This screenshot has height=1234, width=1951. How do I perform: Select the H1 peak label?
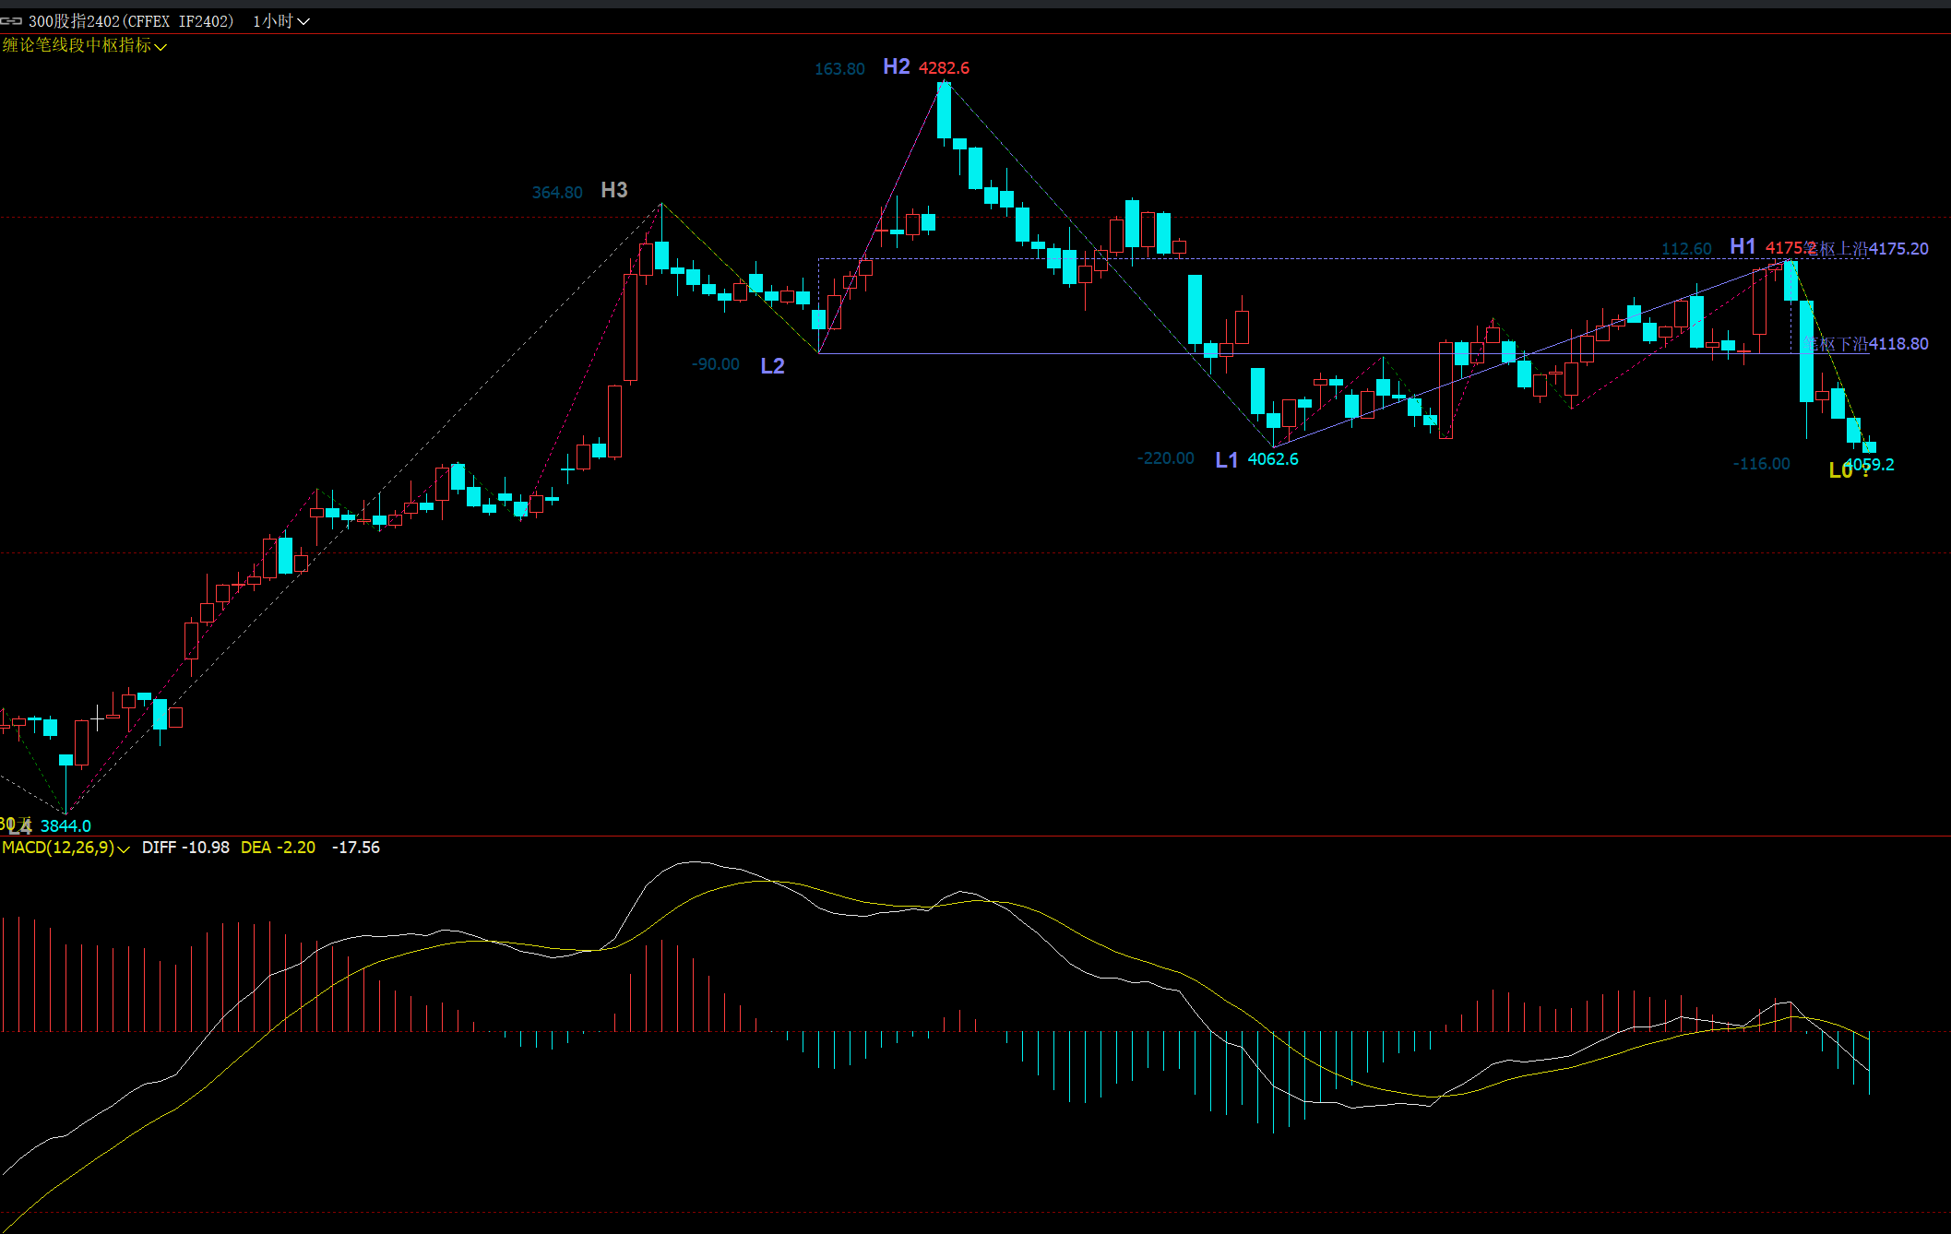point(1743,246)
